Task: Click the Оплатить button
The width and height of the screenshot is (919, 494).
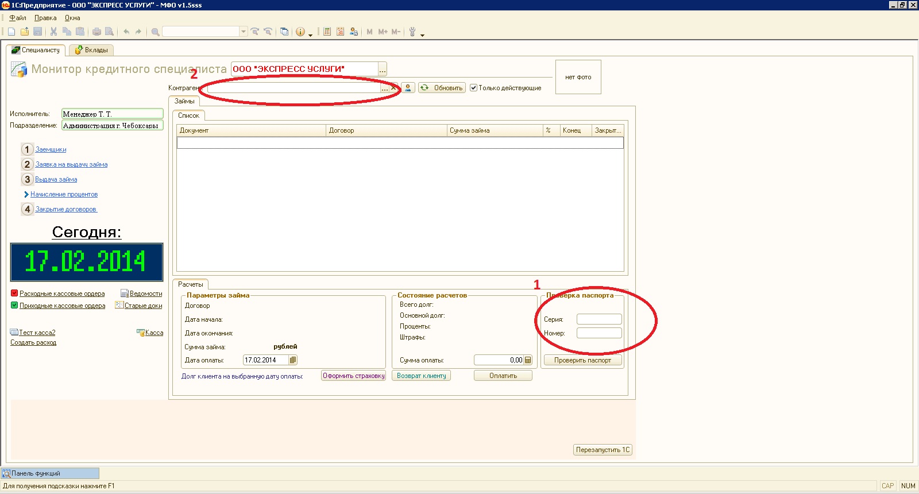Action: [x=503, y=376]
